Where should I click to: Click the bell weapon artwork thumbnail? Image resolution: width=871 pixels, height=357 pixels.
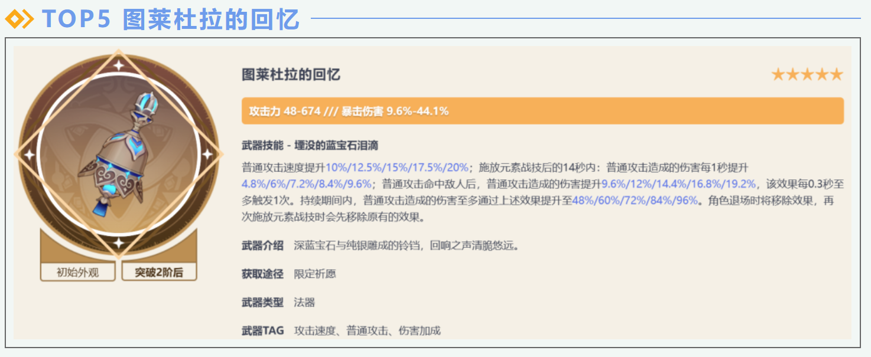118,155
